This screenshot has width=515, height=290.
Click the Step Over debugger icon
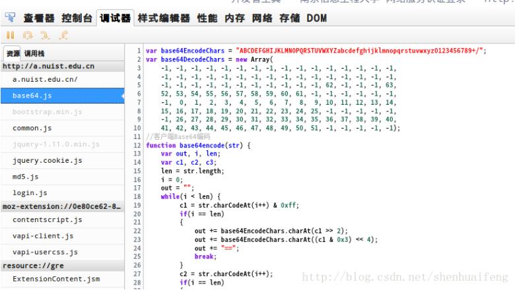click(x=28, y=35)
